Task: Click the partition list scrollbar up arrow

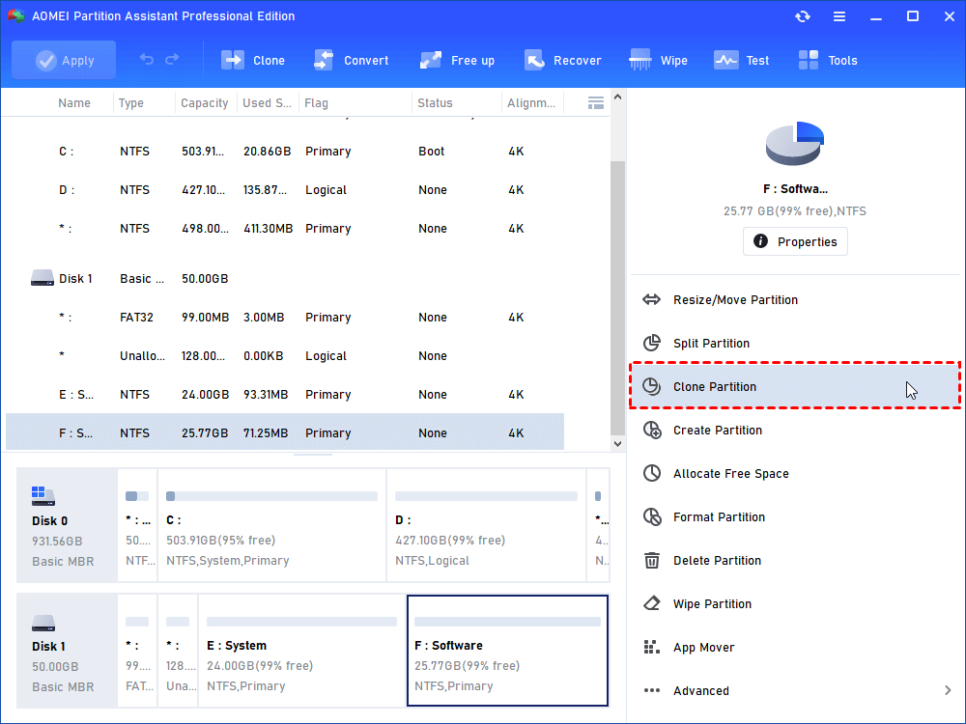Action: pos(617,97)
